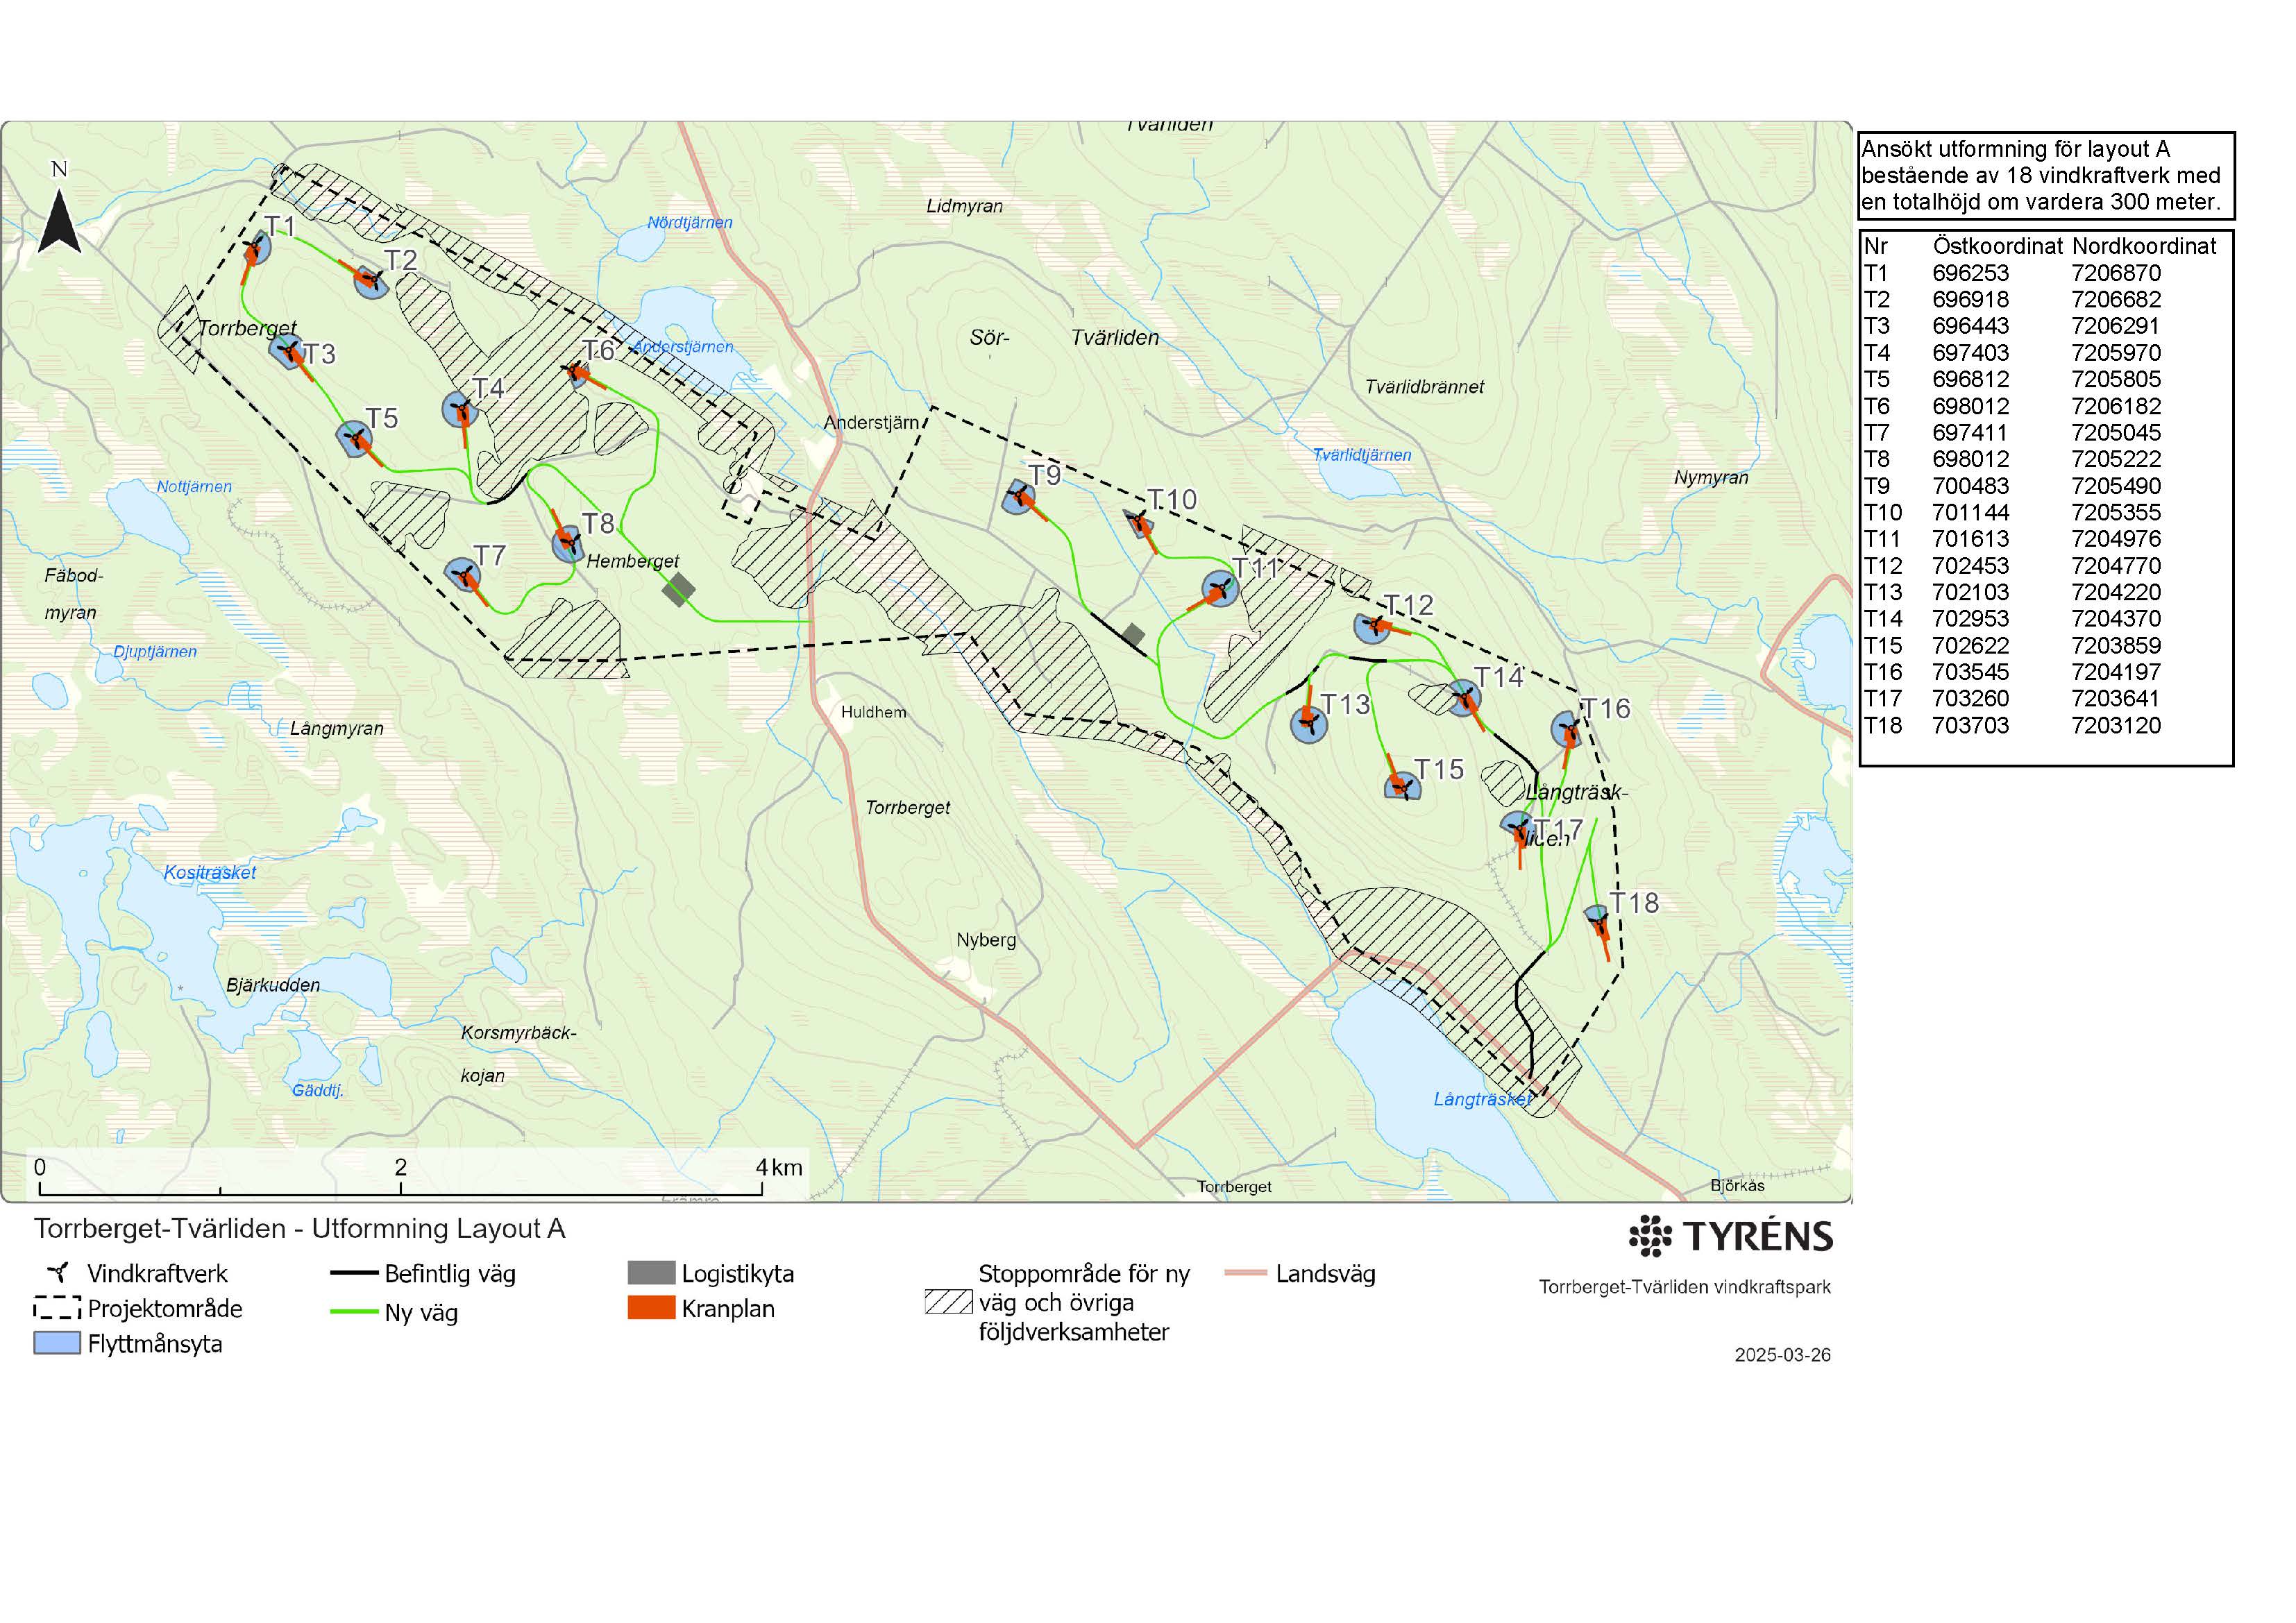
Task: Click the blue Flyttmånsyta legend swatch
Action: tap(57, 1343)
